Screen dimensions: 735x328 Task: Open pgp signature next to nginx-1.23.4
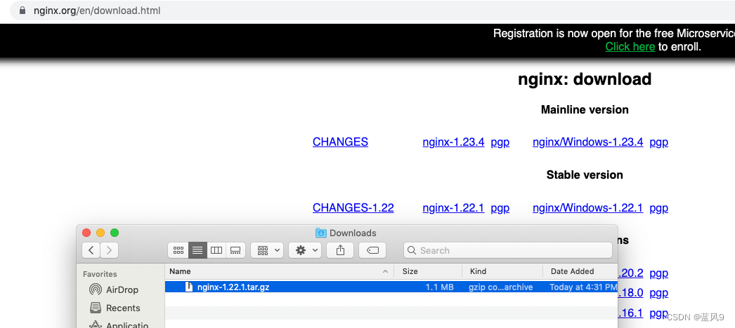(500, 142)
